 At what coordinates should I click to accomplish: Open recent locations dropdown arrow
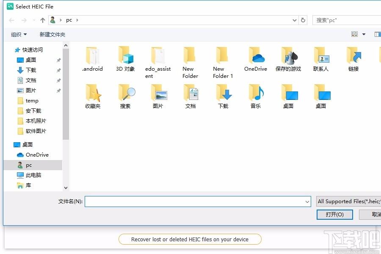click(x=34, y=20)
